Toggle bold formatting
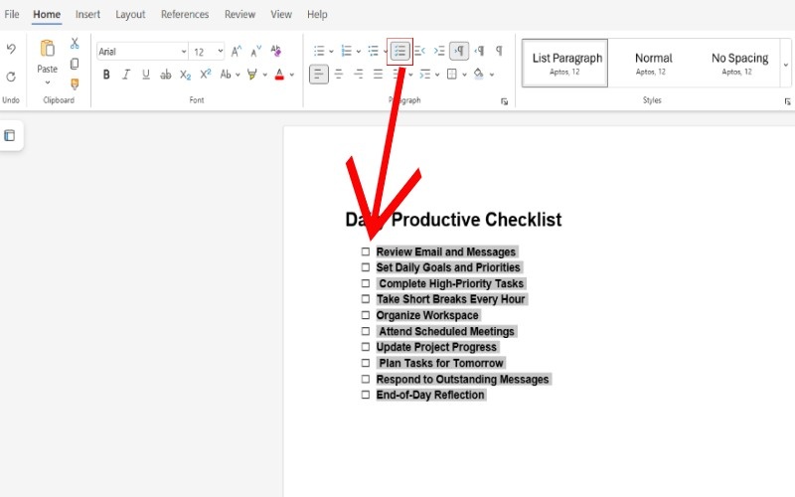The width and height of the screenshot is (795, 497). [106, 75]
